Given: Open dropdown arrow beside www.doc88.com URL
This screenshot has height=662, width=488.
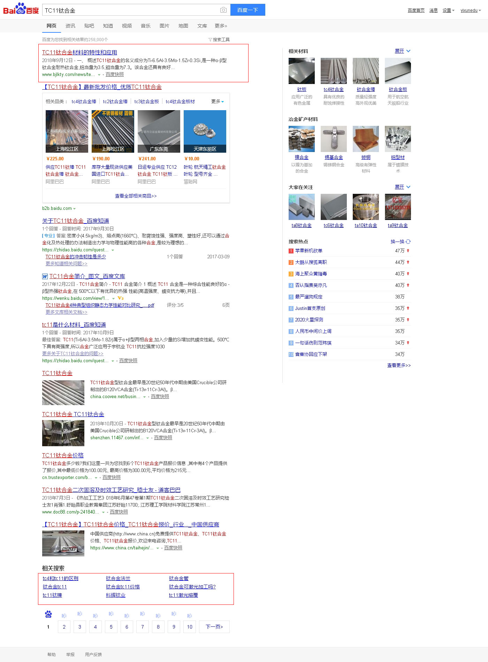Looking at the screenshot, I should (103, 512).
